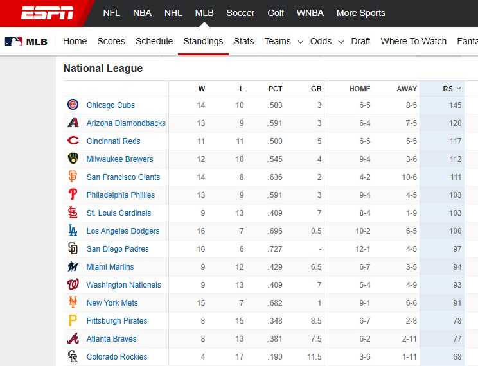Go to the Schedule tab
Image resolution: width=478 pixels, height=366 pixels.
[154, 41]
